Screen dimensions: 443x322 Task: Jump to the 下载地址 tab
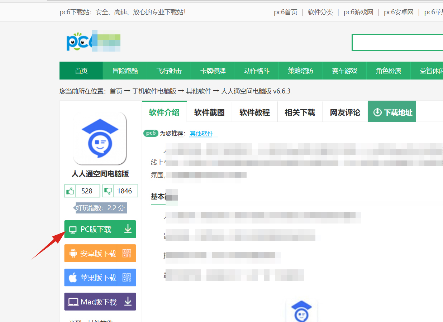pos(392,112)
